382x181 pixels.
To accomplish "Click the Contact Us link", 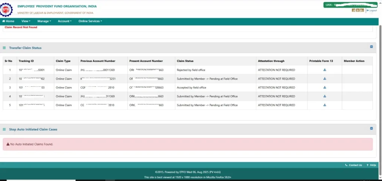I will point(354,165).
